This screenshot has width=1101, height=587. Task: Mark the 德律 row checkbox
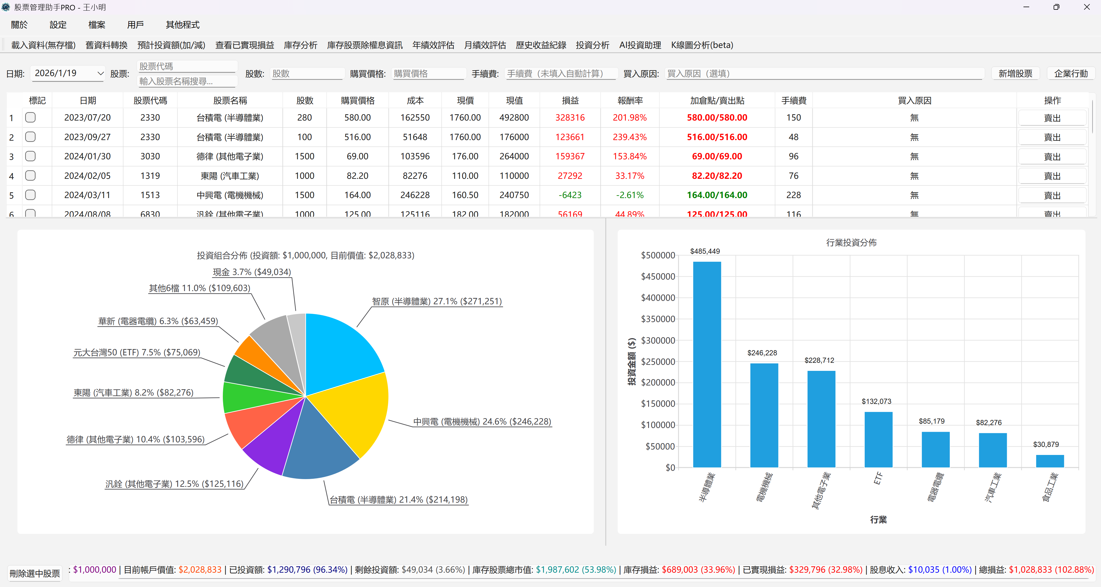point(30,156)
